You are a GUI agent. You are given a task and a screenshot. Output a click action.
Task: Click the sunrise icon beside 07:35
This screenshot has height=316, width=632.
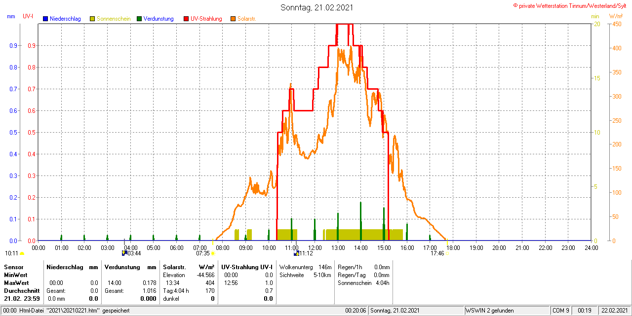[213, 254]
